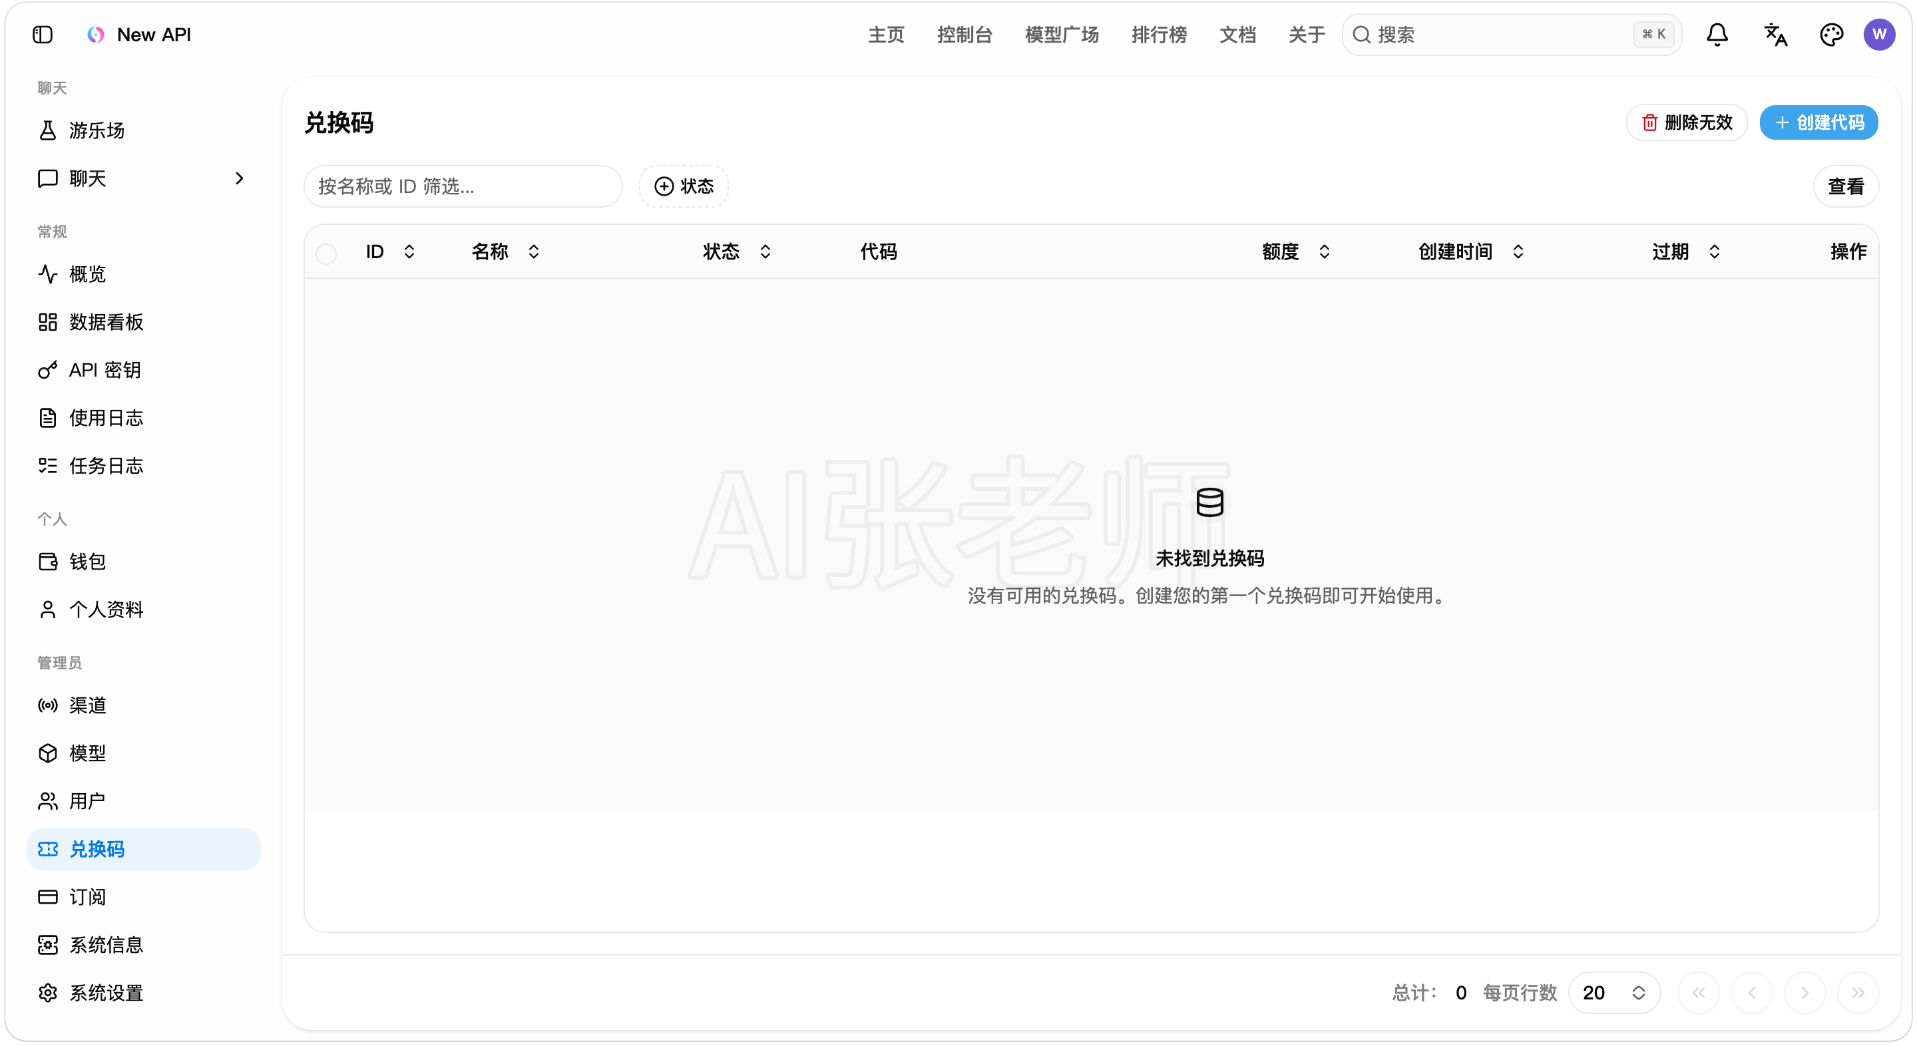Click the 创建代码 button
This screenshot has width=1917, height=1046.
[x=1818, y=122]
